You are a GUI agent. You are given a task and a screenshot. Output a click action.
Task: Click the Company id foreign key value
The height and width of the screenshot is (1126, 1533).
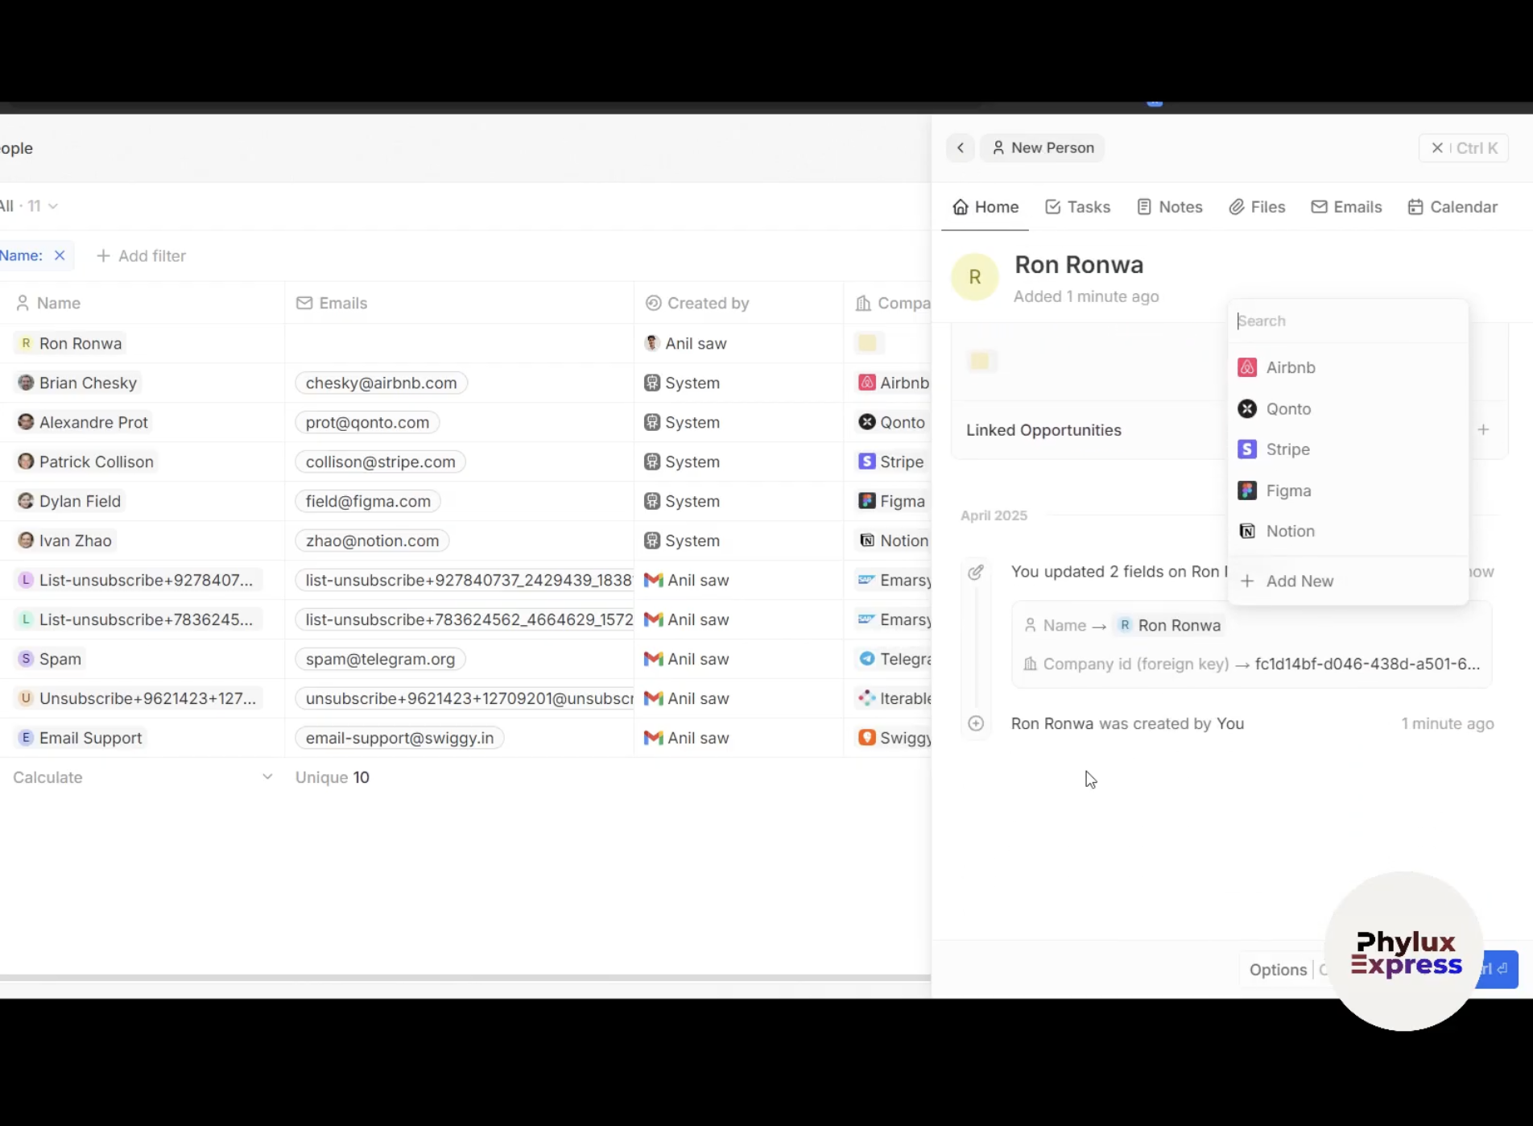[1367, 664]
